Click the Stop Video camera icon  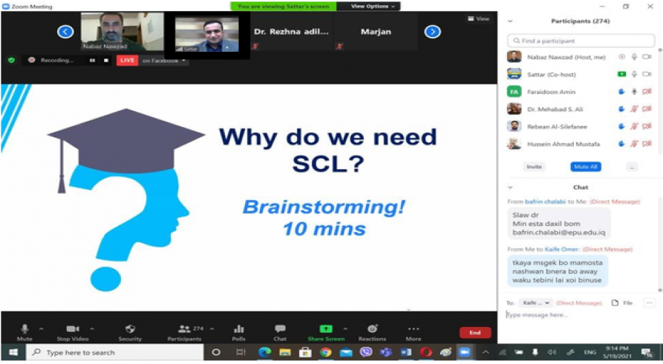(x=73, y=328)
